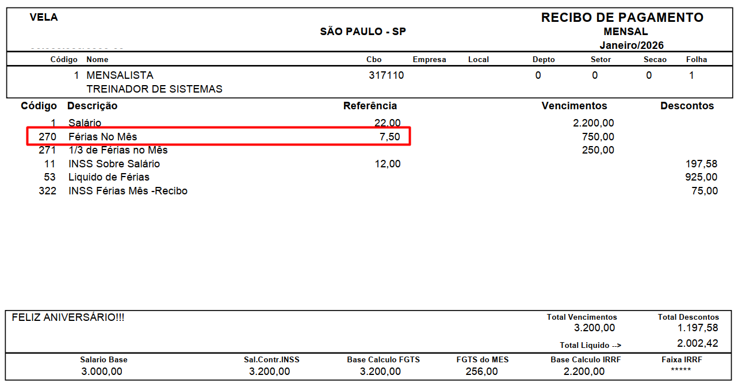Select the Liquido de Férias description

pyautogui.click(x=109, y=177)
